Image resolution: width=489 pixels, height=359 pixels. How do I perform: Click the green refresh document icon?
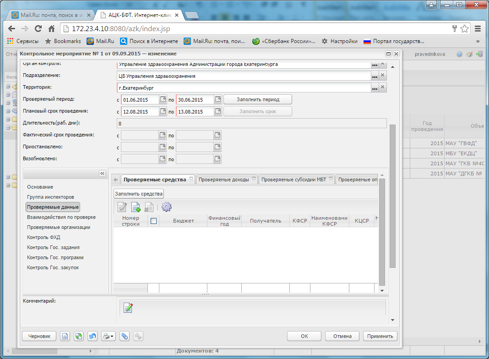pos(79,336)
